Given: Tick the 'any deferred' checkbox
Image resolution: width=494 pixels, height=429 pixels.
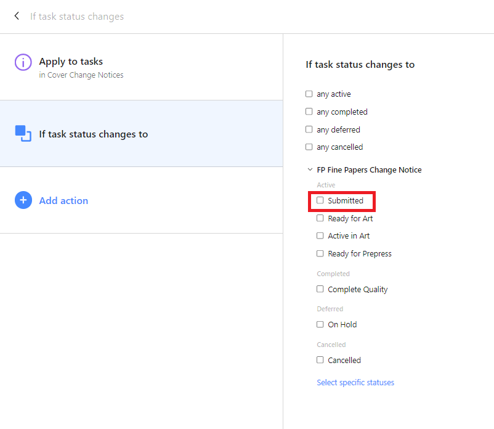Looking at the screenshot, I should coord(309,130).
